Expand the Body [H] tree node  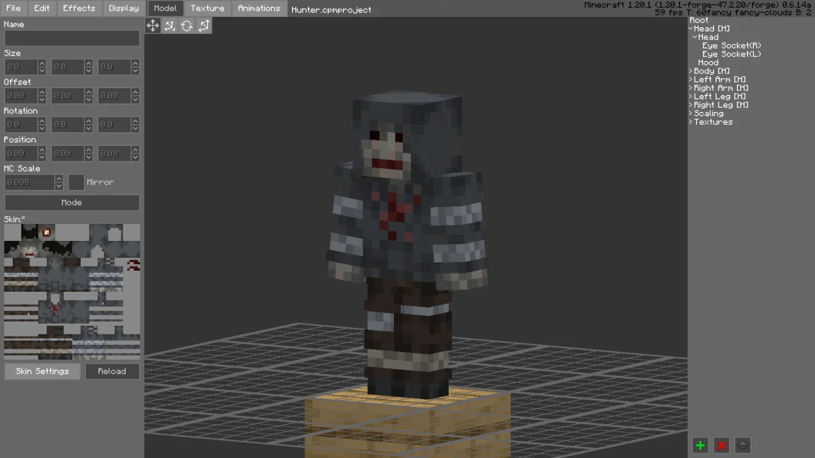(x=691, y=71)
